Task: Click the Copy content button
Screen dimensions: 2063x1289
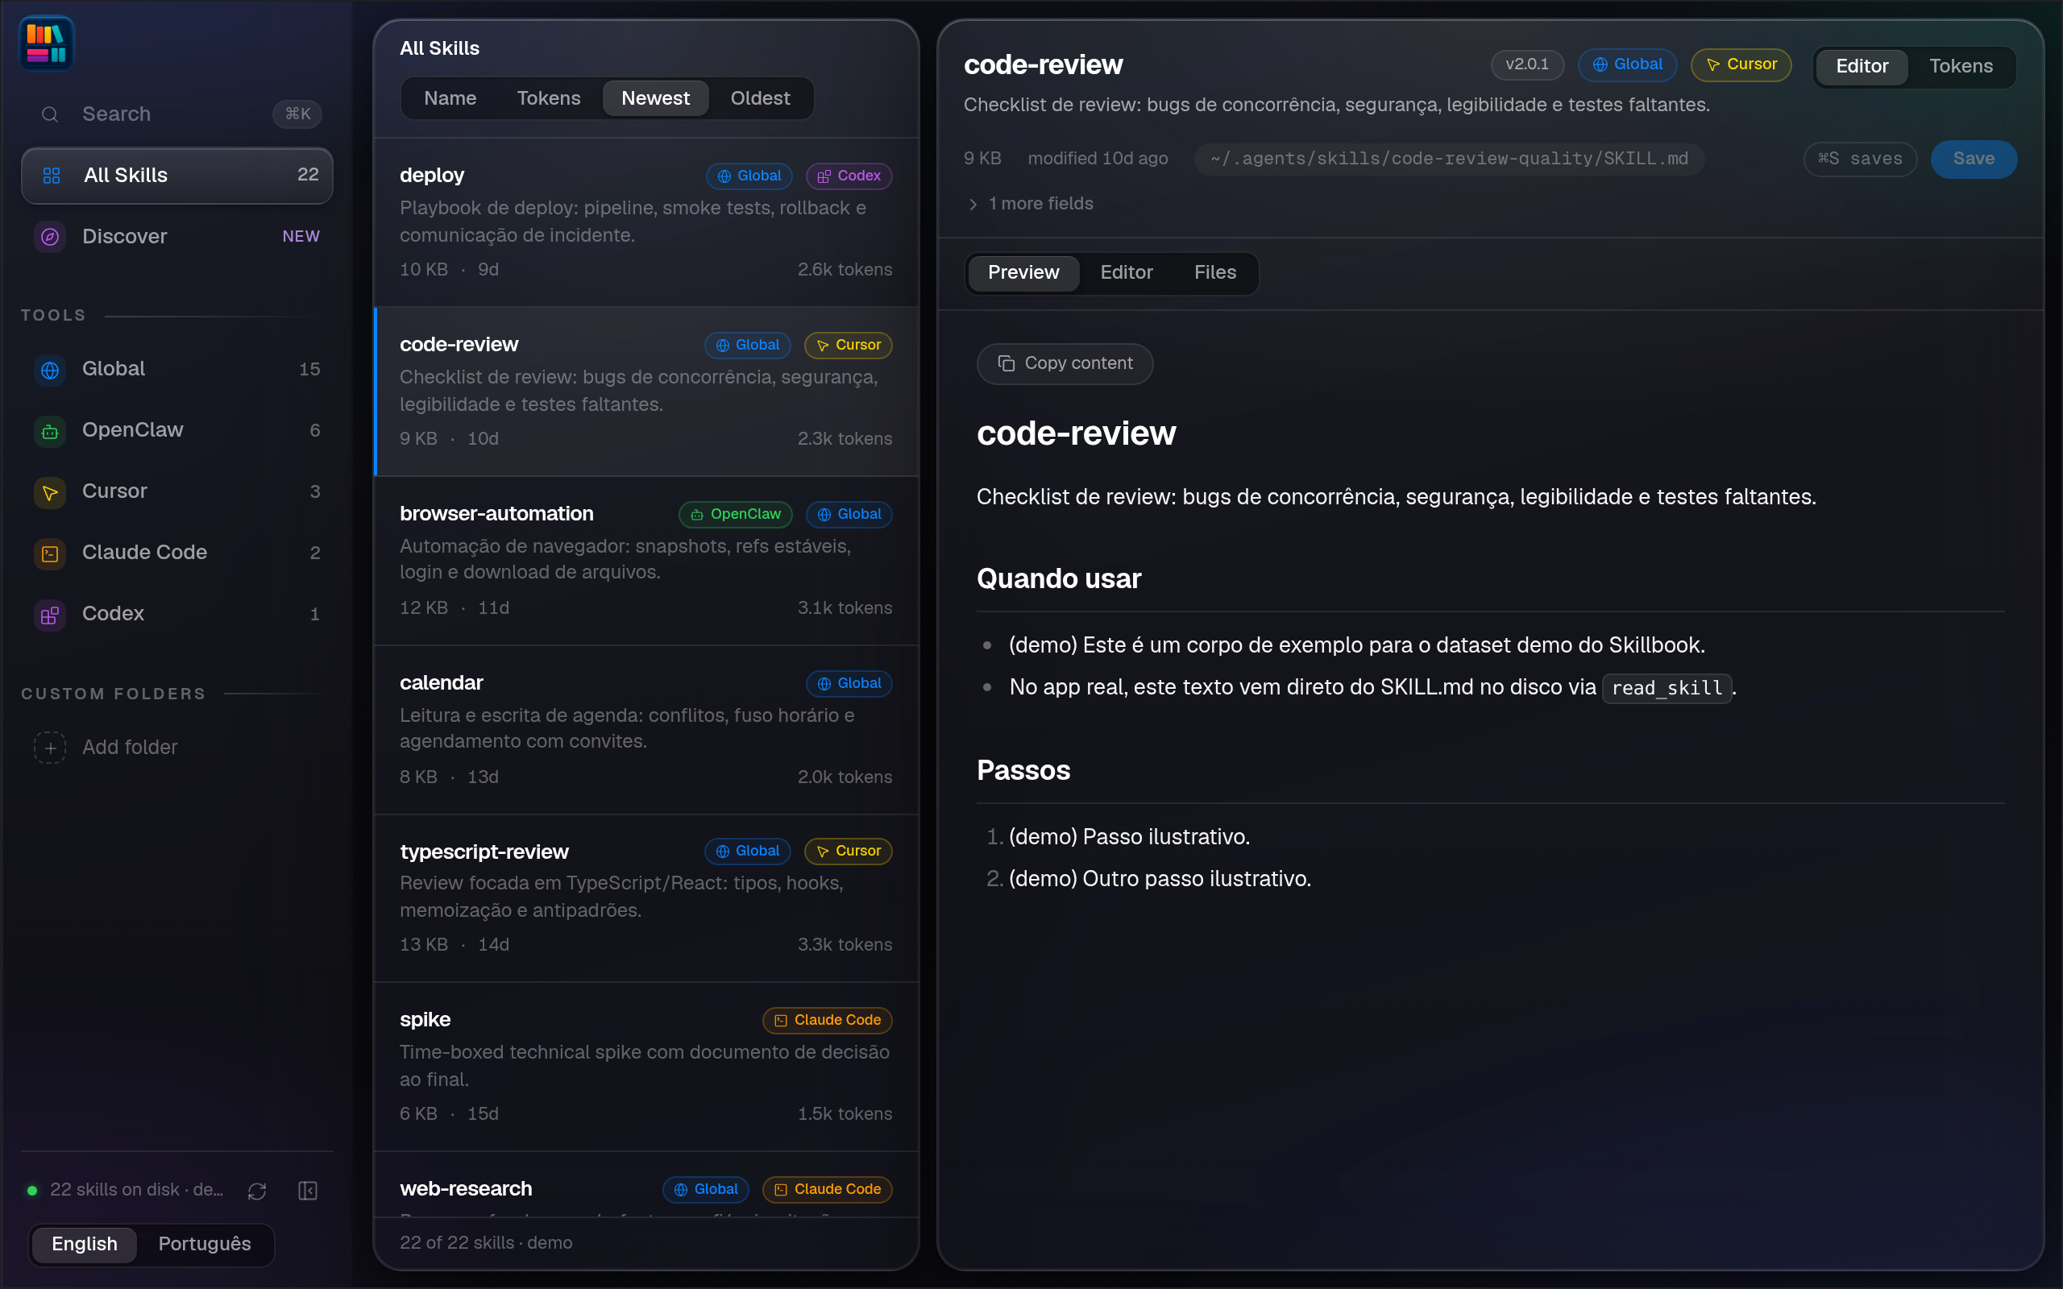Action: [1065, 364]
